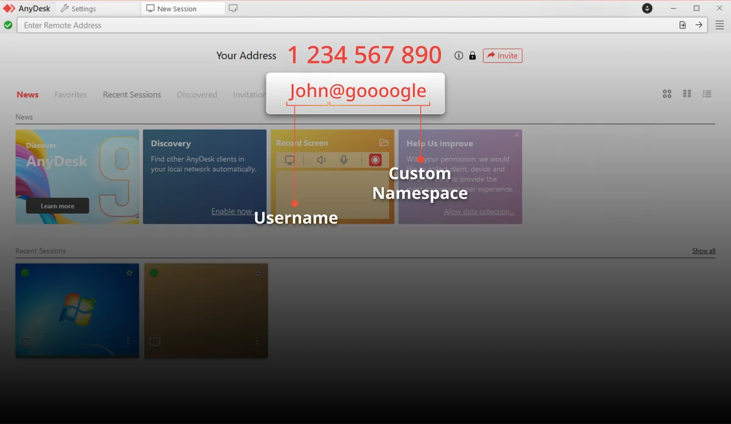Select the Discovered tab
Screen dimensions: 731x424
(197, 94)
